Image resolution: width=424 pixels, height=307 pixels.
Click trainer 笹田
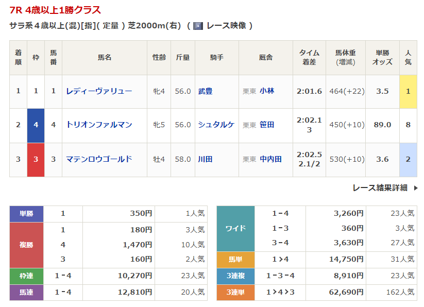point(267,125)
